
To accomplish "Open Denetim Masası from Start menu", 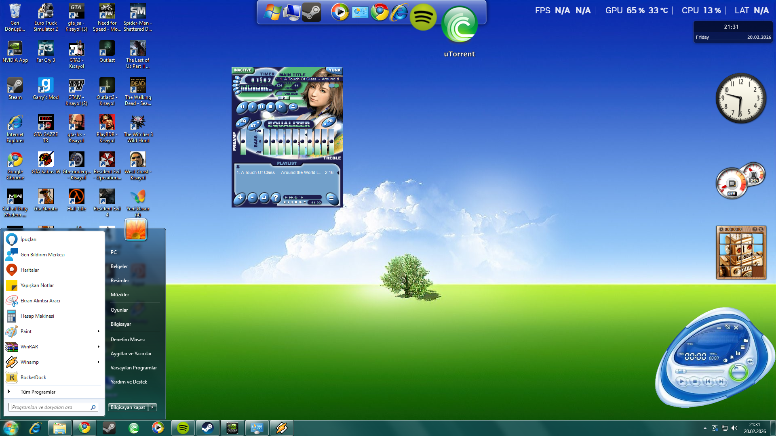I will click(x=128, y=340).
